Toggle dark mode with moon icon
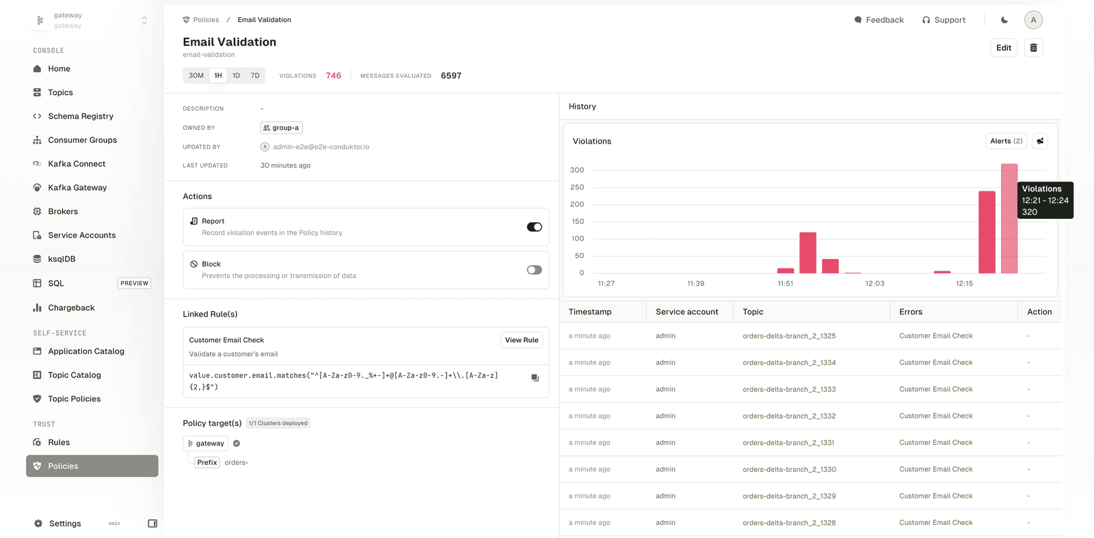1094x538 pixels. [x=1004, y=20]
